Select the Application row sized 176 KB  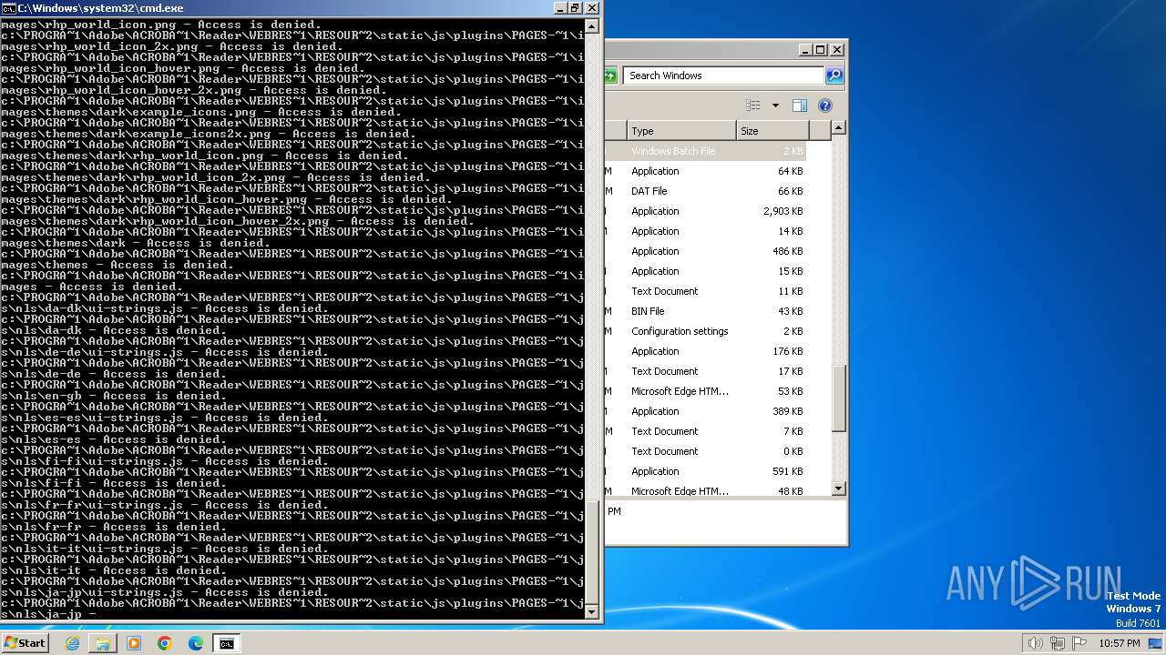pos(705,351)
